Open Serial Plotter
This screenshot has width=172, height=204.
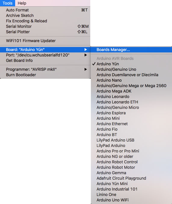(45, 32)
